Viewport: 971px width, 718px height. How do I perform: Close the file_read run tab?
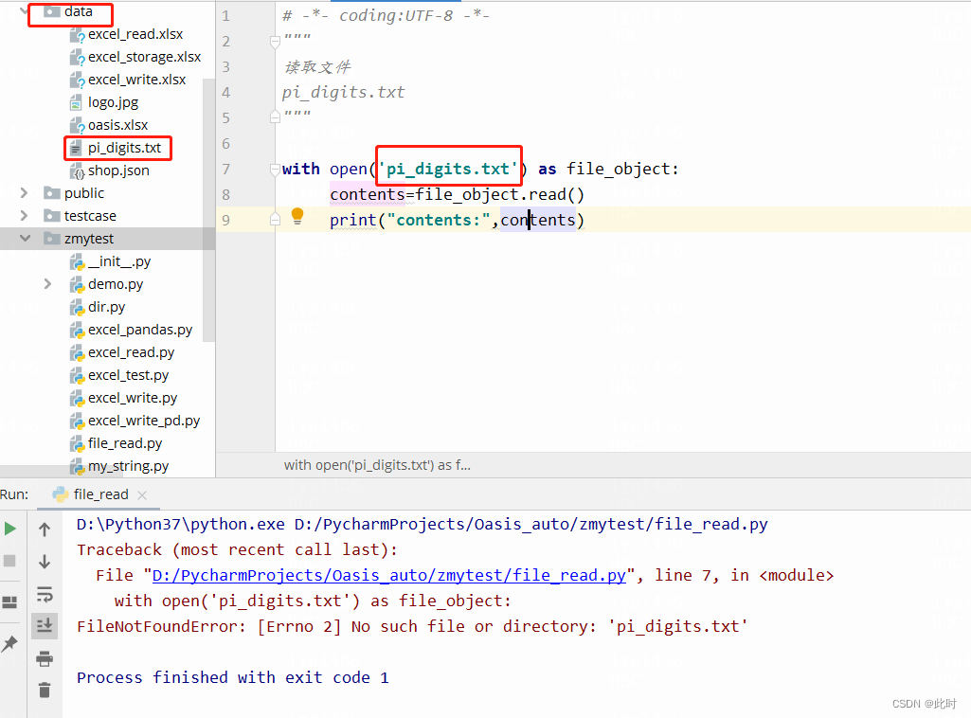click(142, 494)
